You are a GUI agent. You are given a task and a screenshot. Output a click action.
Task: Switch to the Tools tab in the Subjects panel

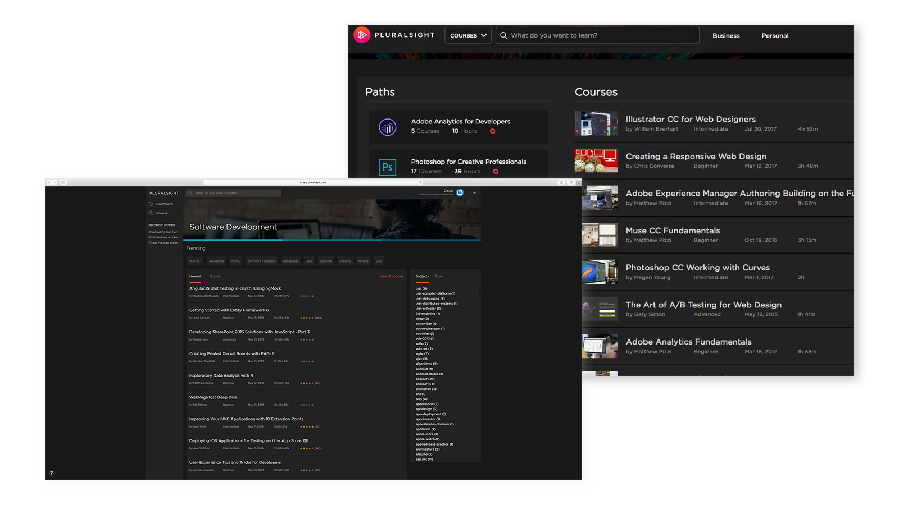click(439, 276)
